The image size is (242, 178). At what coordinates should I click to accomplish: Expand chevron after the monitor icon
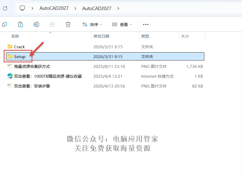(x=32, y=8)
